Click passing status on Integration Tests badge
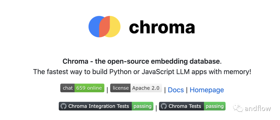Viewport: 280px width, 120px height. (x=142, y=106)
